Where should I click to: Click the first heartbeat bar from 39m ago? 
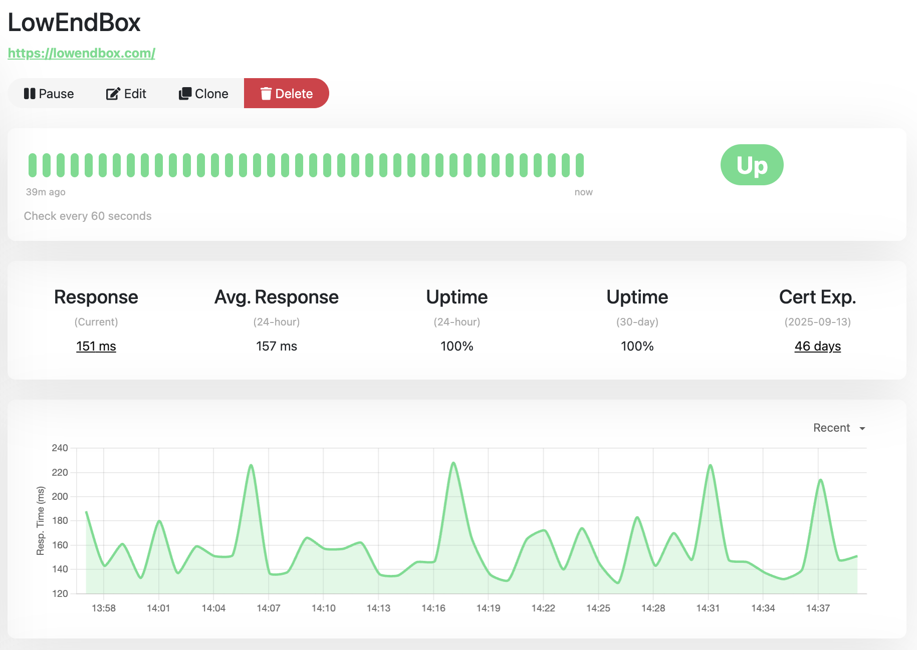tap(33, 165)
